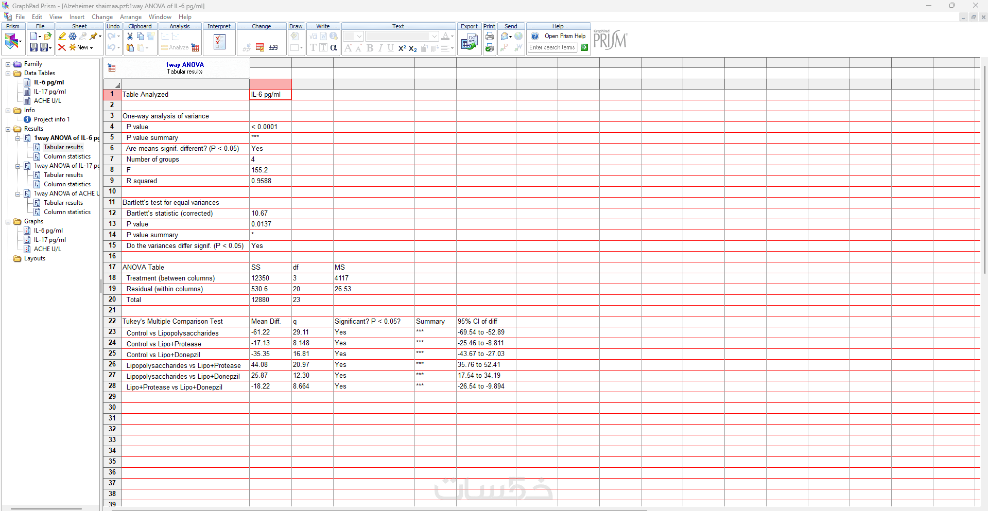The height and width of the screenshot is (511, 988).
Task: Run help search with green arrow
Action: tap(584, 47)
